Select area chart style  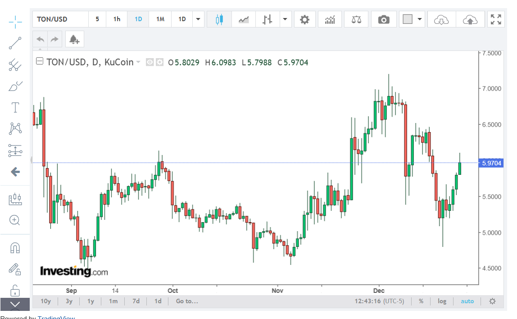(x=244, y=19)
